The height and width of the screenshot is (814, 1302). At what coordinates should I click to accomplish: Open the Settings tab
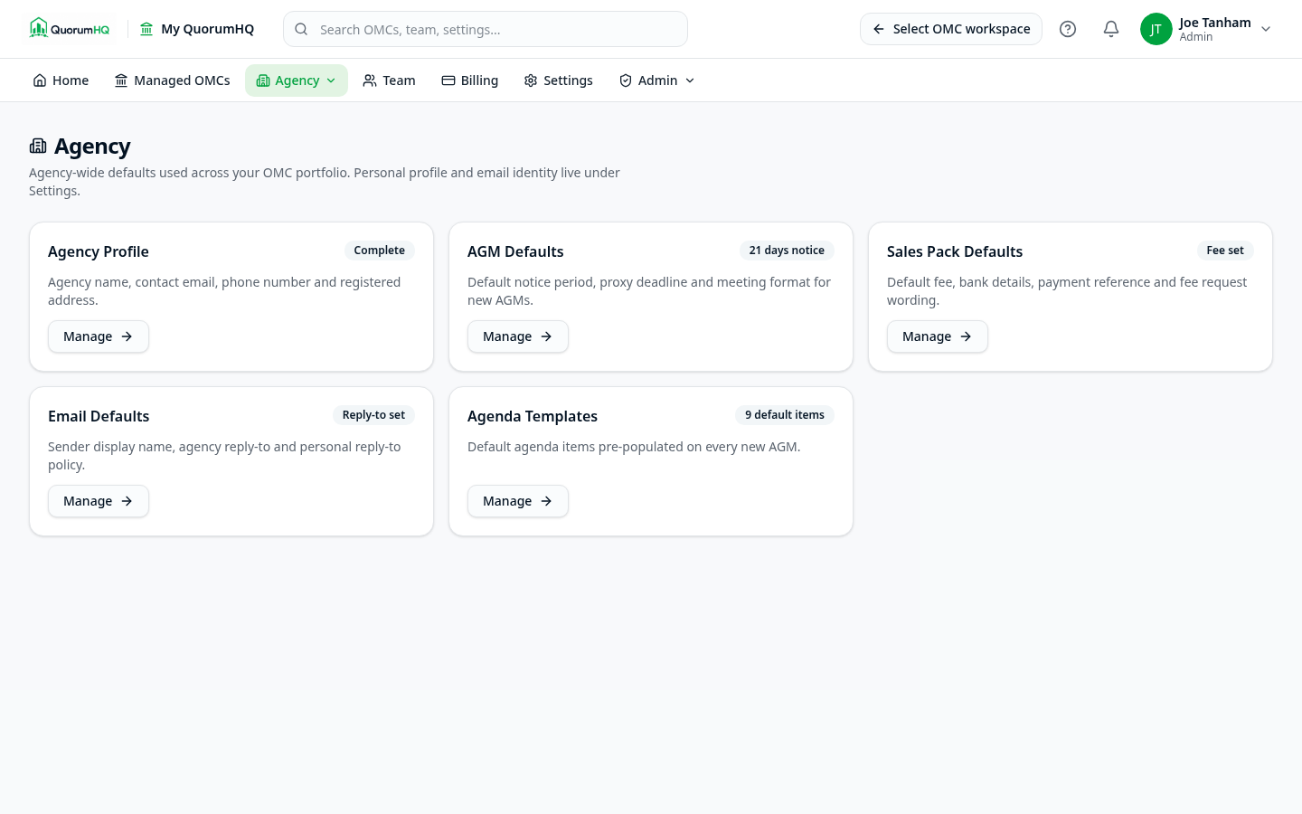pos(558,80)
